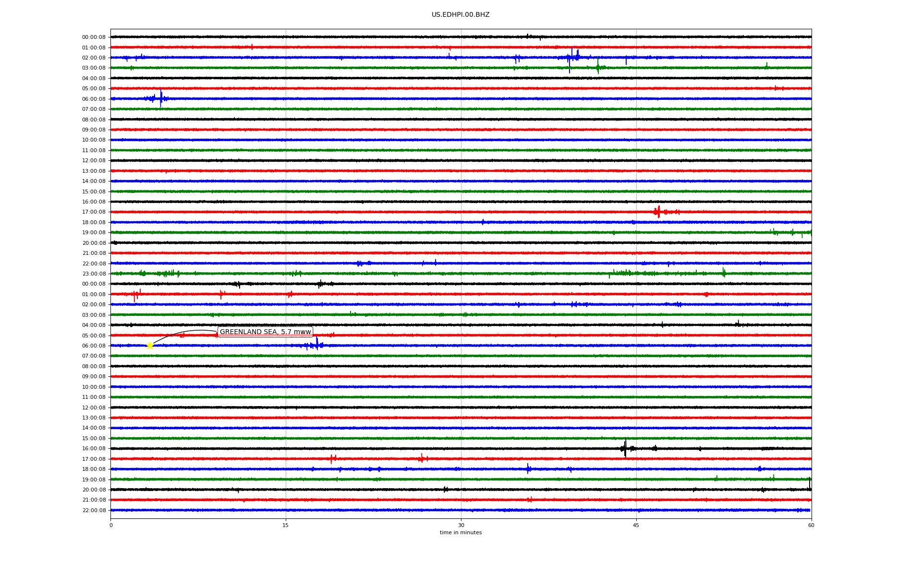Click the first 23:00:08 row time label
The image size is (922, 576).
coord(94,274)
